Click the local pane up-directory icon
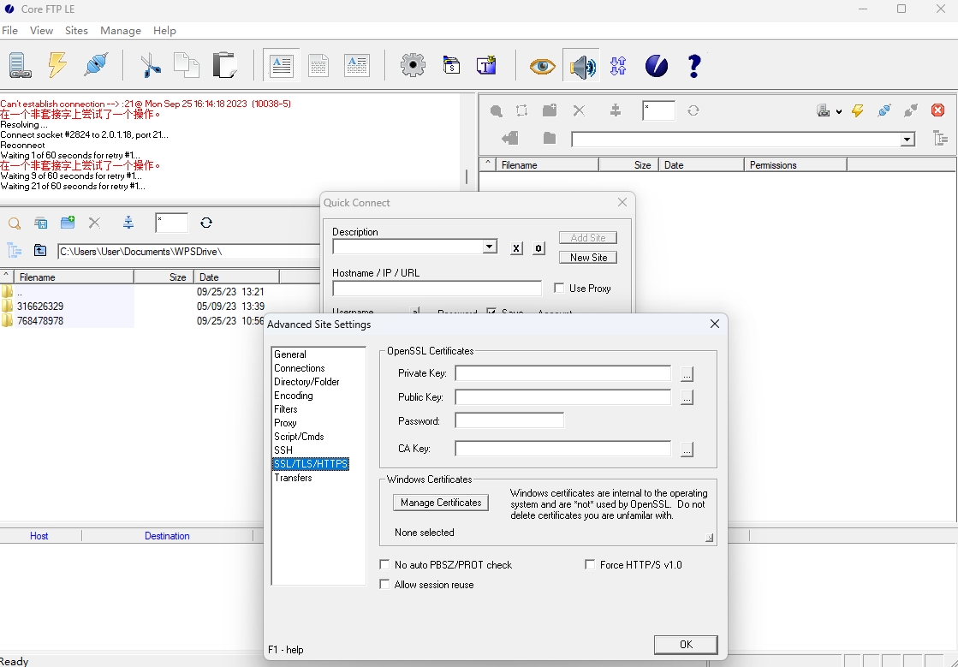Viewport: 958px width, 667px height. (40, 250)
